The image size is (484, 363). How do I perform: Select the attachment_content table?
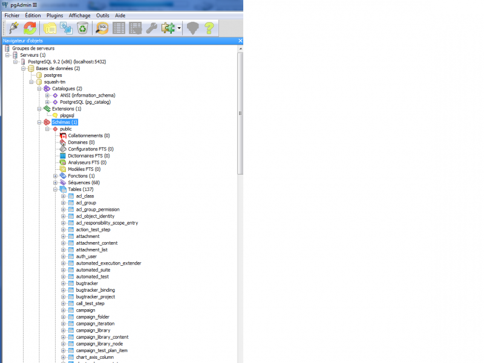point(97,243)
